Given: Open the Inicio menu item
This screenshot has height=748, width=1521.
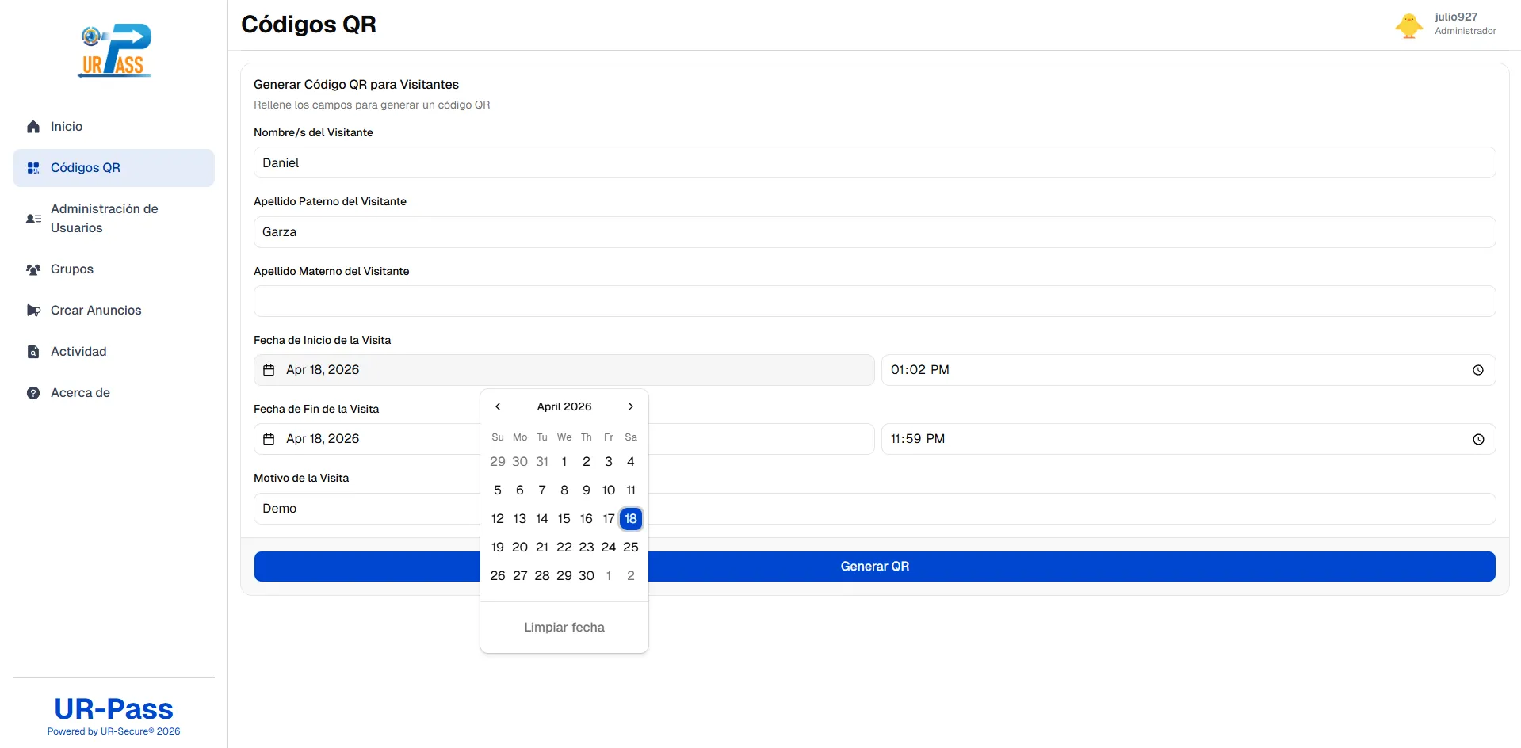Looking at the screenshot, I should point(113,127).
